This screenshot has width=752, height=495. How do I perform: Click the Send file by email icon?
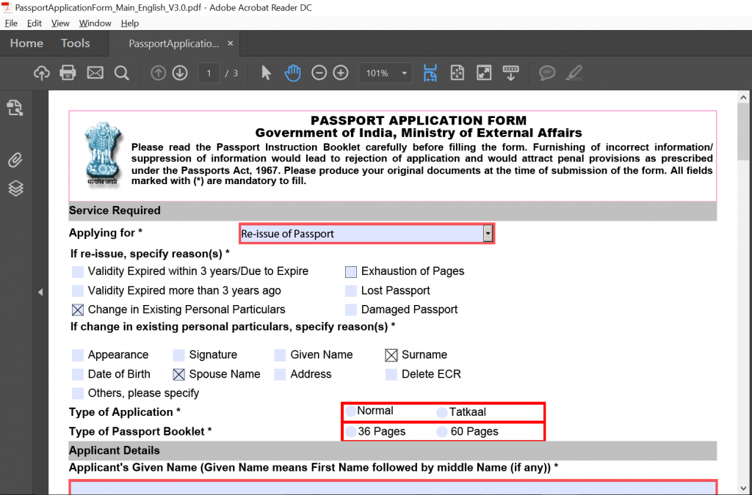click(95, 73)
